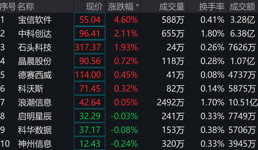Click the change value 0.45%

pyautogui.click(x=126, y=75)
